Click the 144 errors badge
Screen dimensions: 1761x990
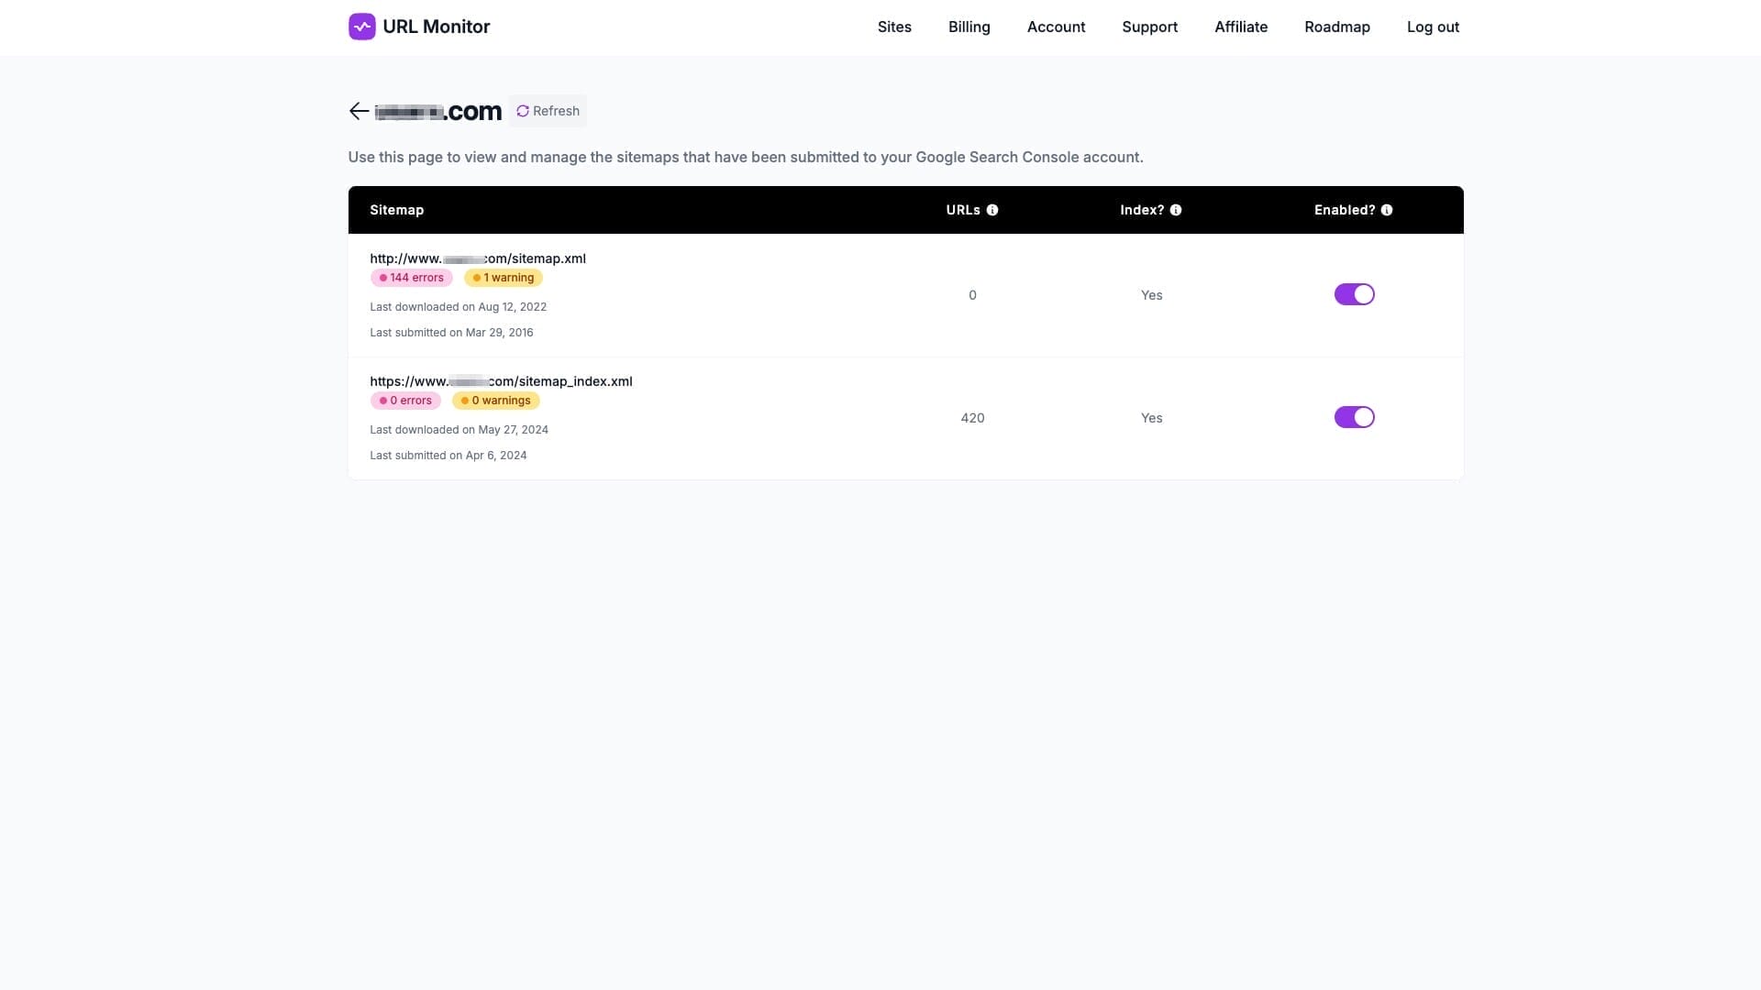coord(411,278)
